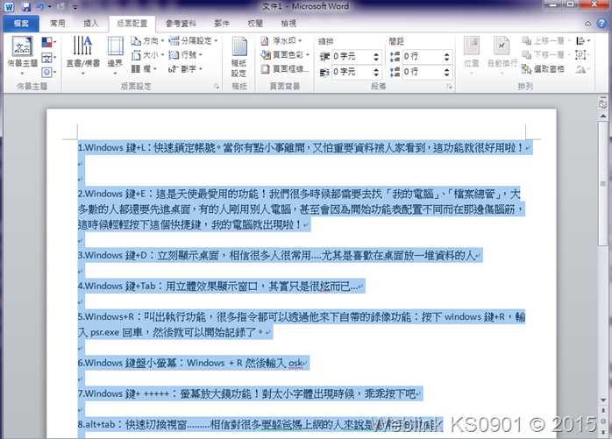This screenshot has height=439, width=612.
Task: Open the Customize Quick Access Toolbar arrow
Action: [x=75, y=7]
